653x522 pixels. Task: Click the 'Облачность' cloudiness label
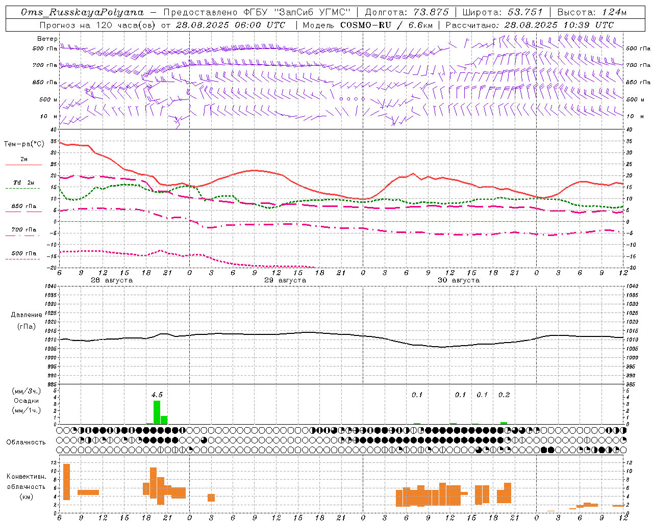tap(26, 442)
